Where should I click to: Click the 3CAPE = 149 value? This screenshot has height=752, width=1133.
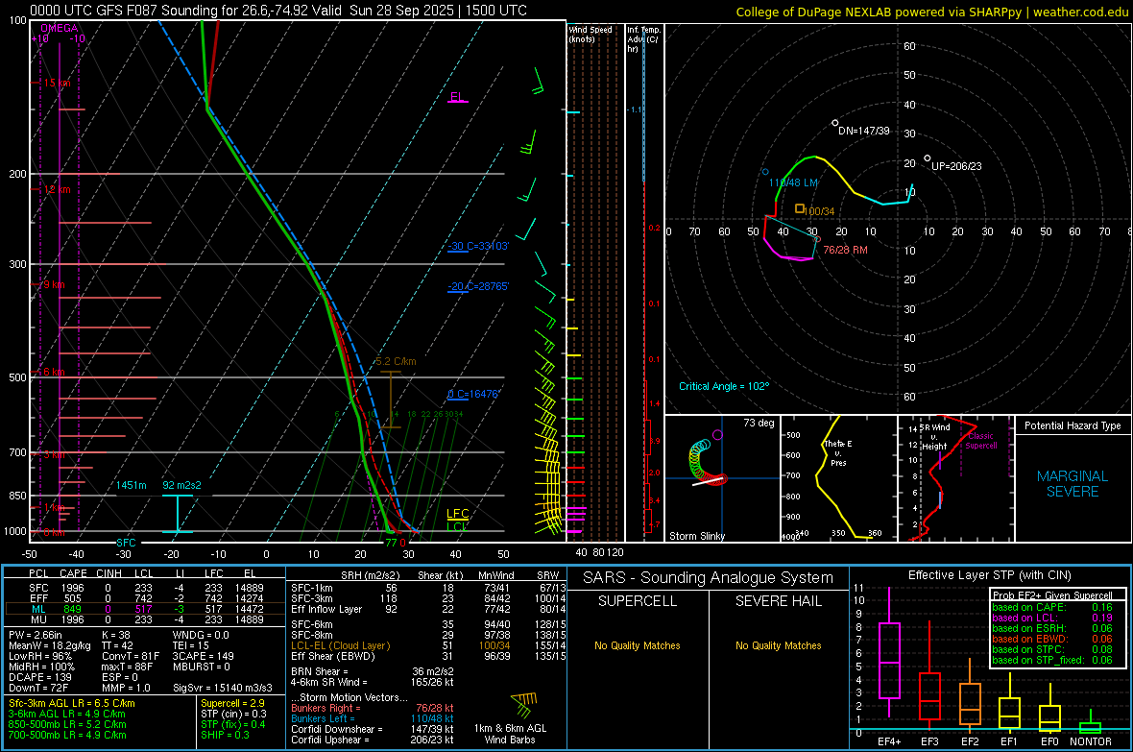[x=203, y=657]
